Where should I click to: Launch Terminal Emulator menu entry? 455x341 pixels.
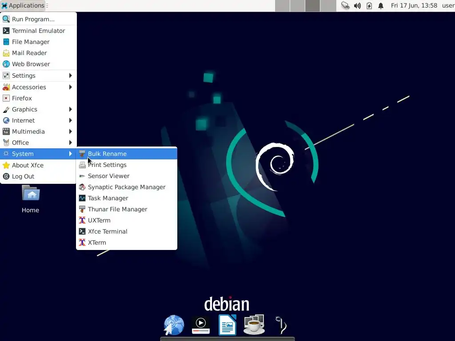38,31
